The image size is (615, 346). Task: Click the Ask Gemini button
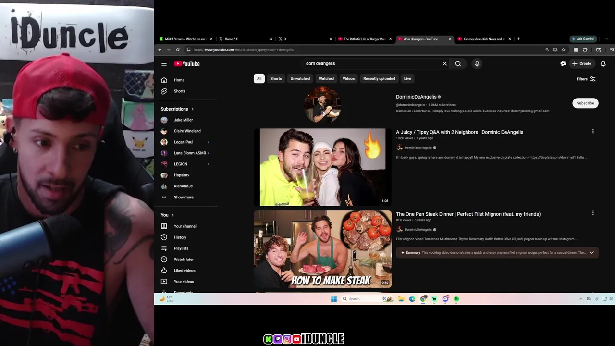point(583,39)
